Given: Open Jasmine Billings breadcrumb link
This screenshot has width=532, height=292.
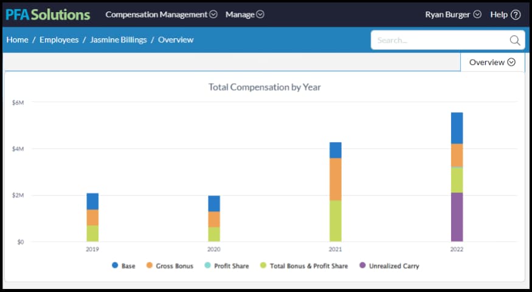Looking at the screenshot, I should click(119, 40).
